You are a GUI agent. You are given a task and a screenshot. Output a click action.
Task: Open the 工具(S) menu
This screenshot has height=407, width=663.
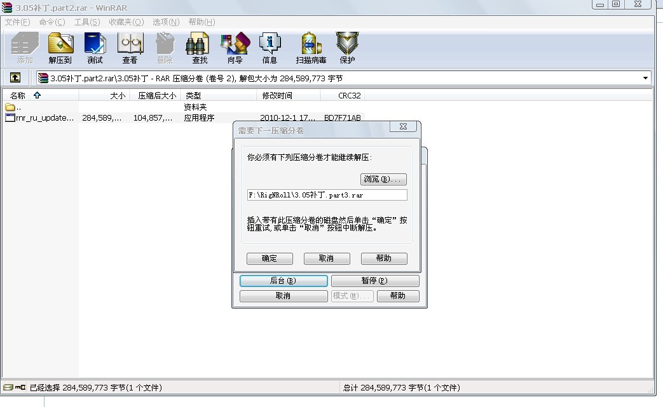[x=87, y=22]
